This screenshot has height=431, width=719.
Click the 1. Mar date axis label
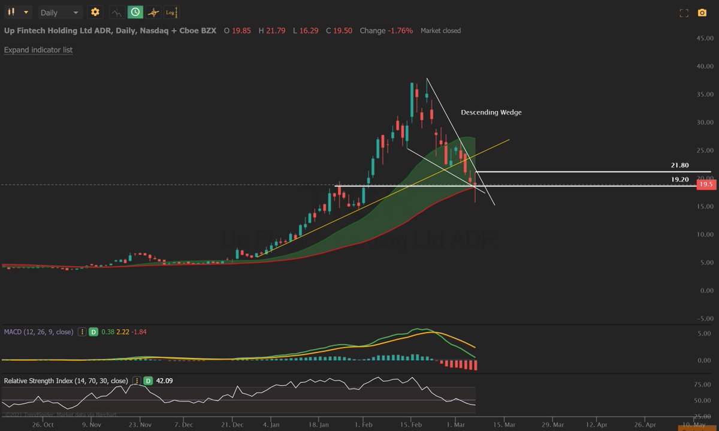tap(455, 423)
